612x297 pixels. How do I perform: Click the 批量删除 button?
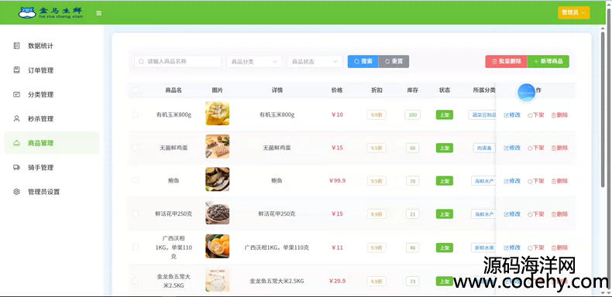pos(506,62)
